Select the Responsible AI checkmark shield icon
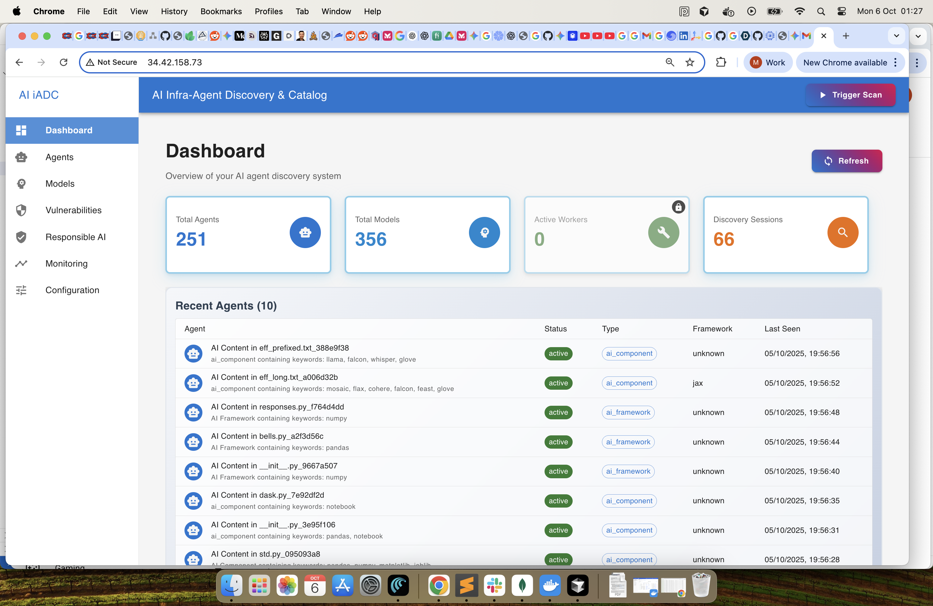The image size is (933, 606). (x=21, y=237)
